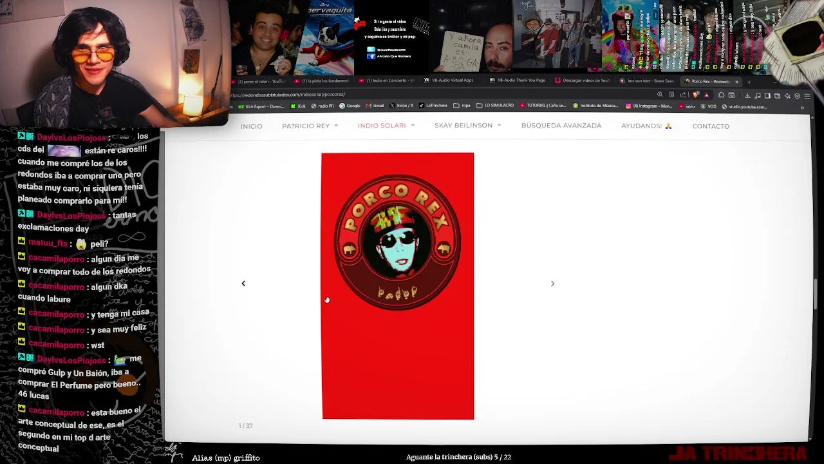Viewport: 824px width, 464px height.
Task: Open the Kick bookmark icon
Action: coord(297,106)
